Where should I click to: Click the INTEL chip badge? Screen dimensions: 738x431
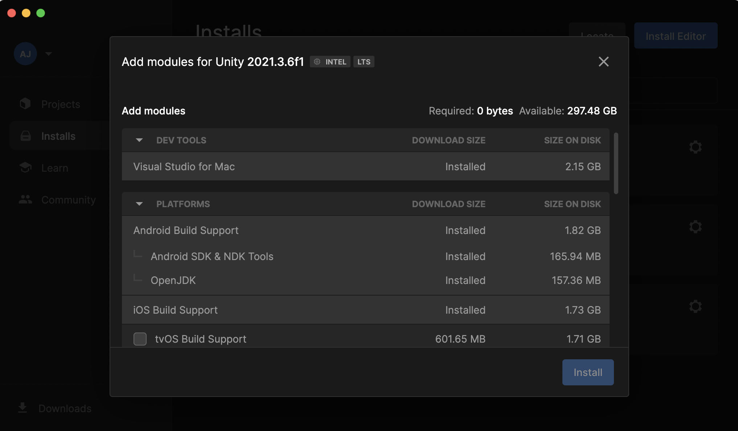pyautogui.click(x=330, y=62)
